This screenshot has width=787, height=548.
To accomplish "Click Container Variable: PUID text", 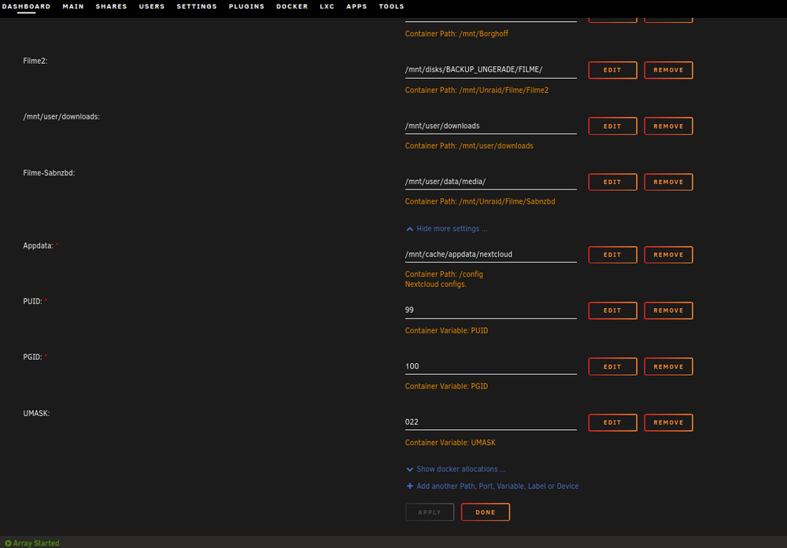I will (446, 331).
